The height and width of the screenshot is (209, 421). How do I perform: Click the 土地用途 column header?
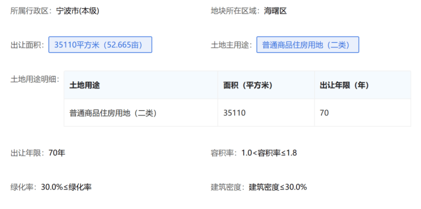tap(141, 85)
